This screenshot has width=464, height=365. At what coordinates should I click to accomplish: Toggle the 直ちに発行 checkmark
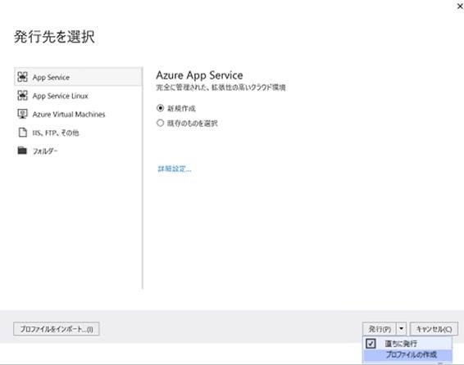(x=371, y=344)
